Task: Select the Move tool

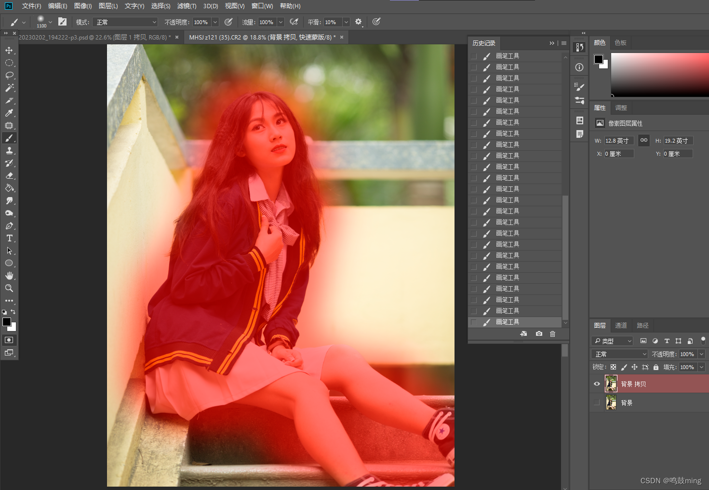Action: pos(9,50)
